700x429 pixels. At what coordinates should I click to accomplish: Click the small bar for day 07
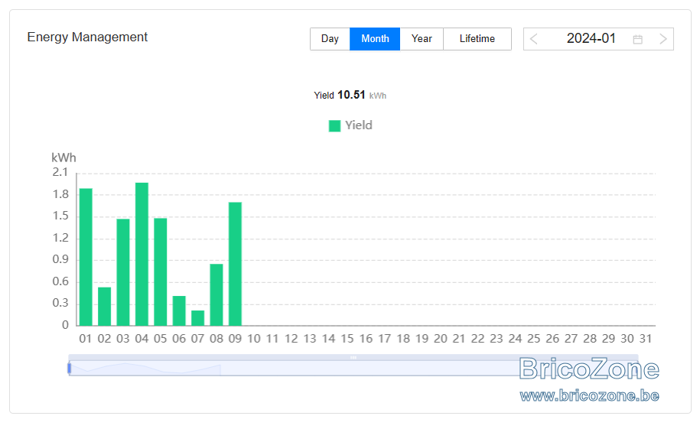pyautogui.click(x=198, y=318)
